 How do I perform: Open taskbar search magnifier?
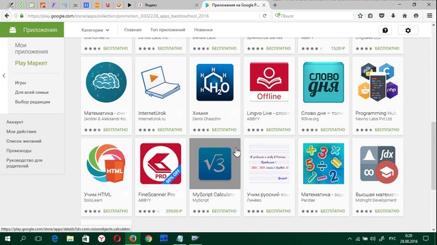coord(23,239)
